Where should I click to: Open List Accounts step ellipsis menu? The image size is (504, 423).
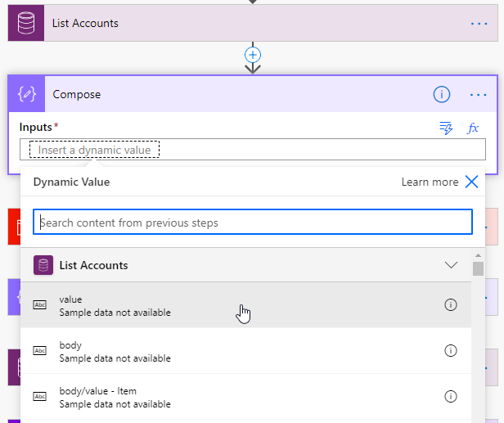tap(479, 24)
